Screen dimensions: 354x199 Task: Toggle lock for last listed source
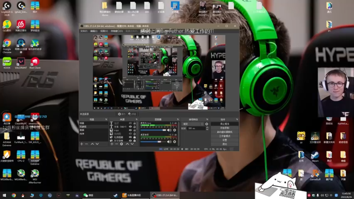pyautogui.click(x=135, y=141)
